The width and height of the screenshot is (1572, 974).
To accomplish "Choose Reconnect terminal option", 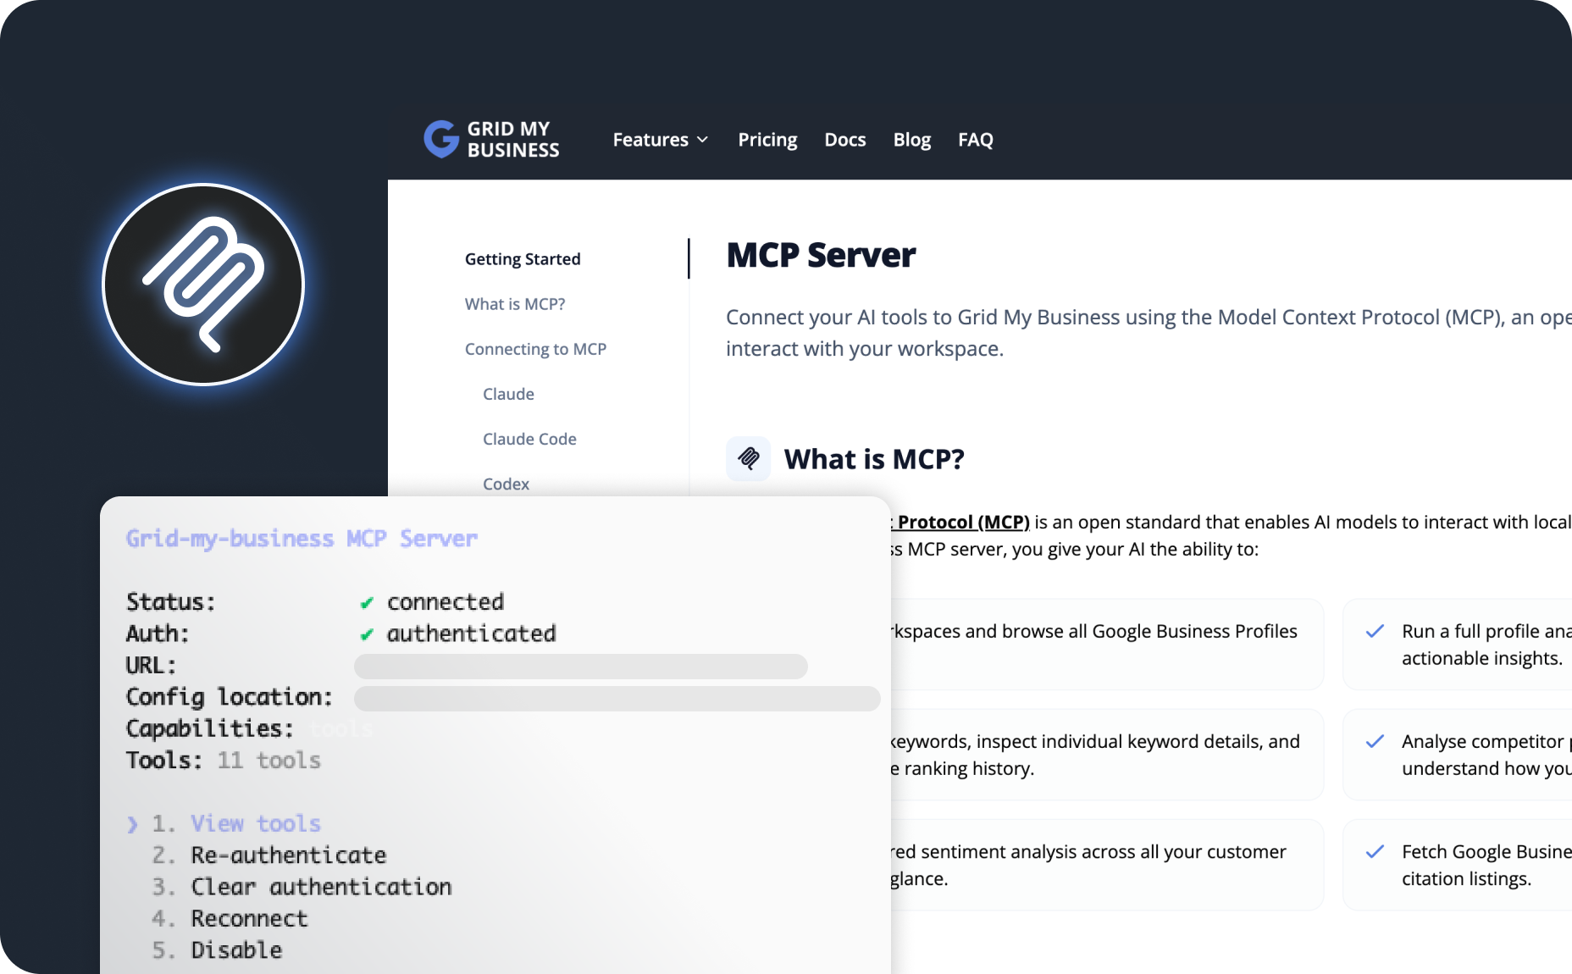I will tap(249, 919).
